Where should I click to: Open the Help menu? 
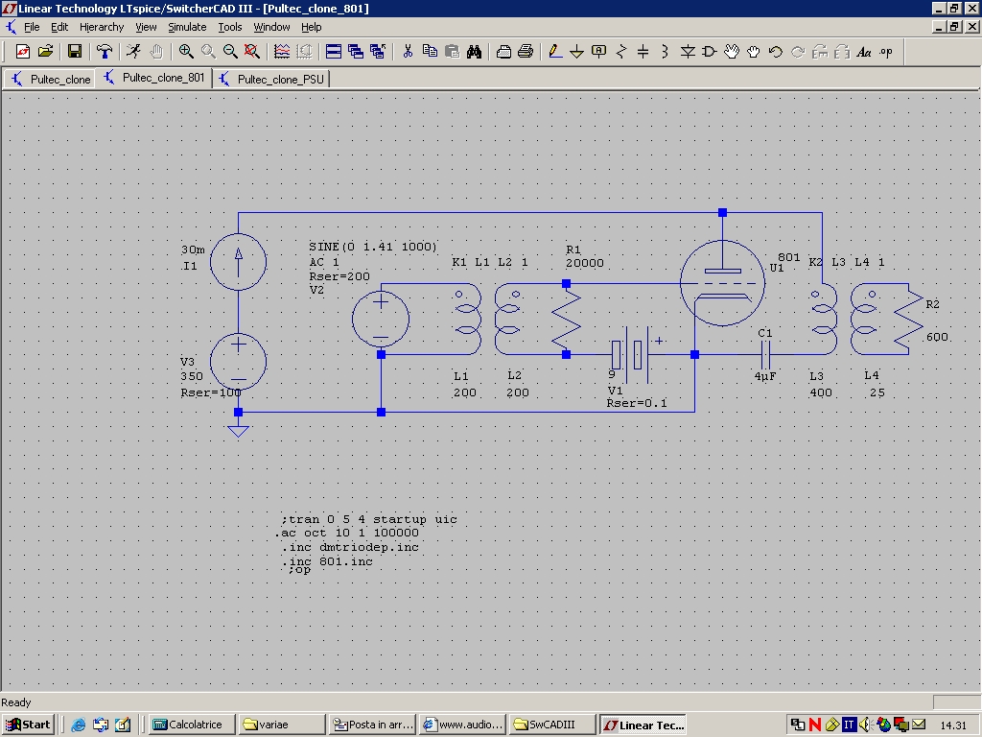[x=312, y=27]
